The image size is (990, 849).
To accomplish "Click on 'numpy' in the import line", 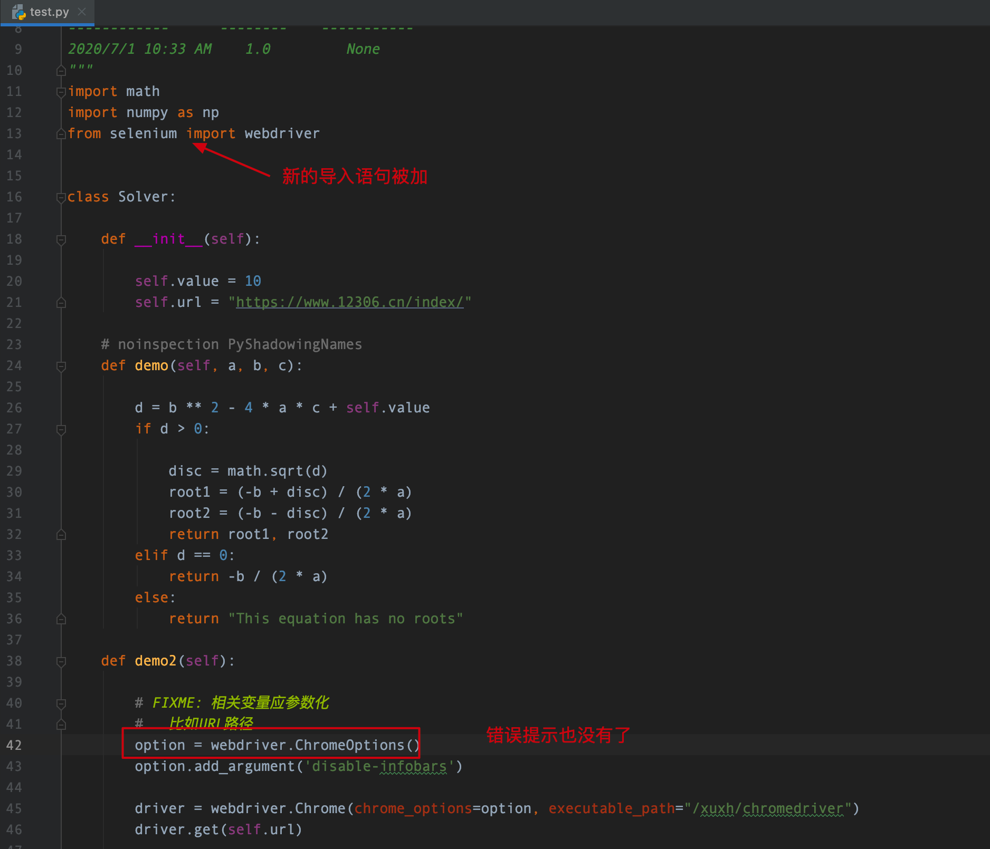I will pos(147,112).
